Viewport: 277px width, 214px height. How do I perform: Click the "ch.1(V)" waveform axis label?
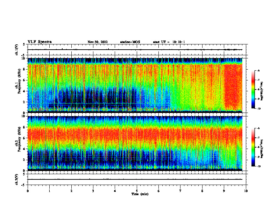click(x=16, y=50)
